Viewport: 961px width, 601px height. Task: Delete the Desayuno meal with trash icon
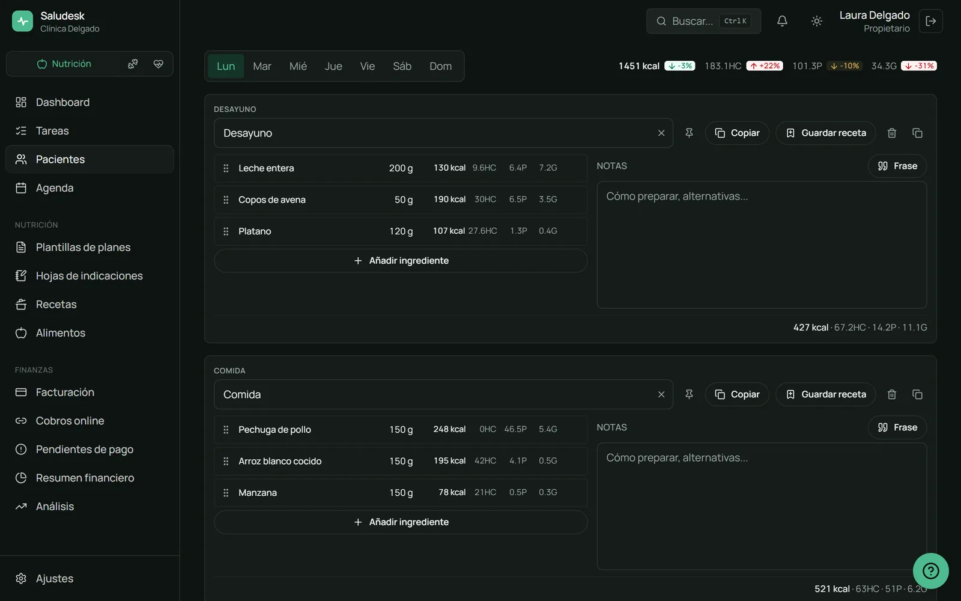[892, 133]
